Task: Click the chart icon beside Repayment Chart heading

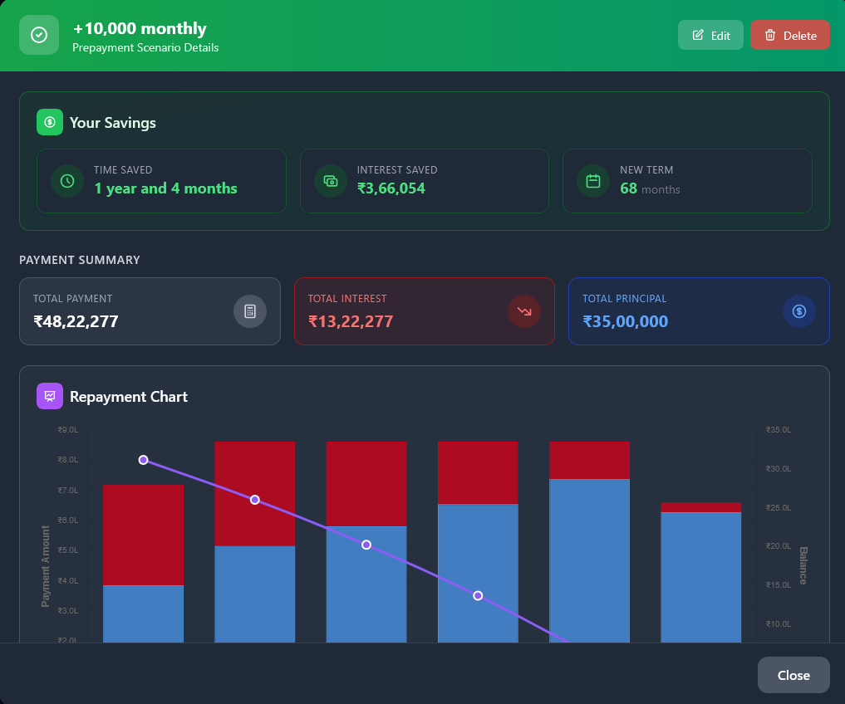Action: (49, 396)
